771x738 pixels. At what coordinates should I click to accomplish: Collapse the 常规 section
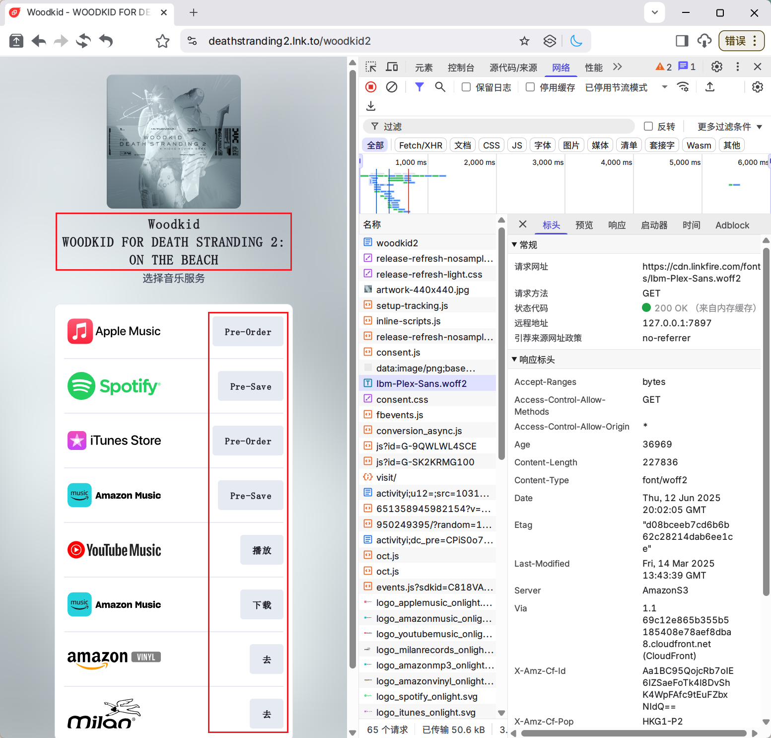[525, 245]
